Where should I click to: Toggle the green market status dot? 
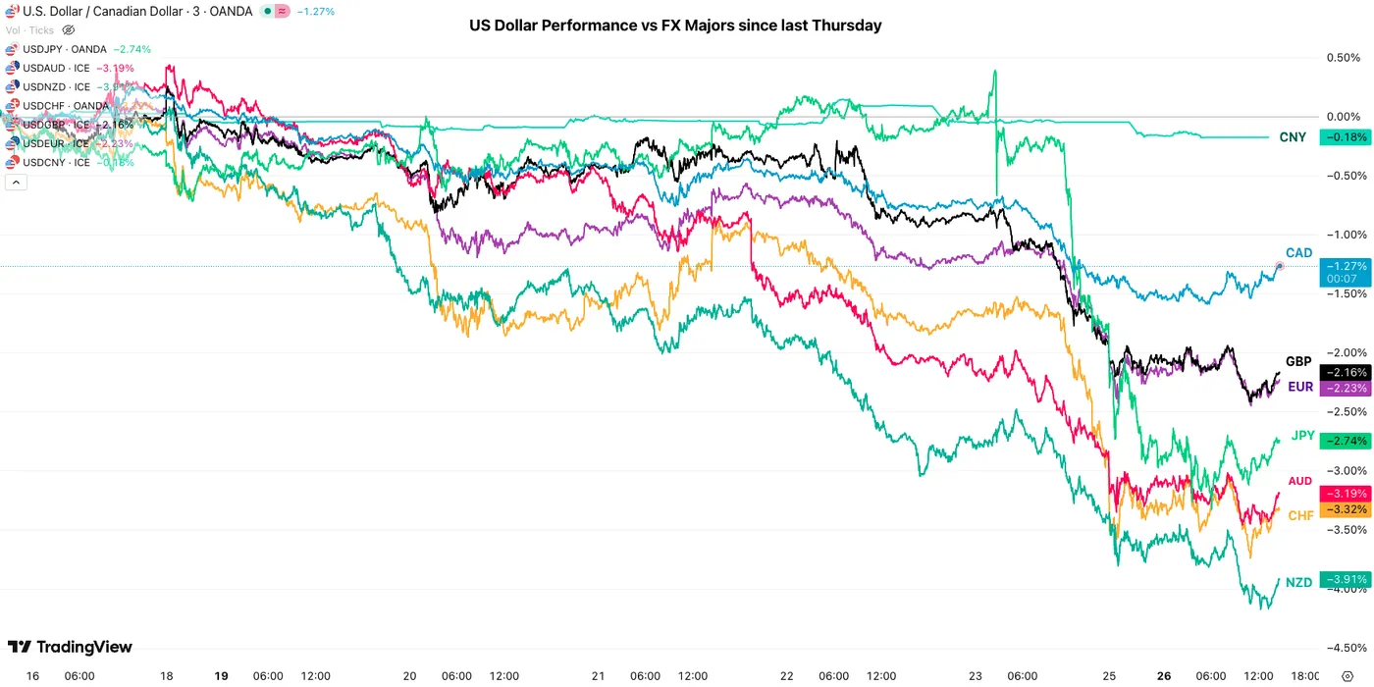coord(267,11)
